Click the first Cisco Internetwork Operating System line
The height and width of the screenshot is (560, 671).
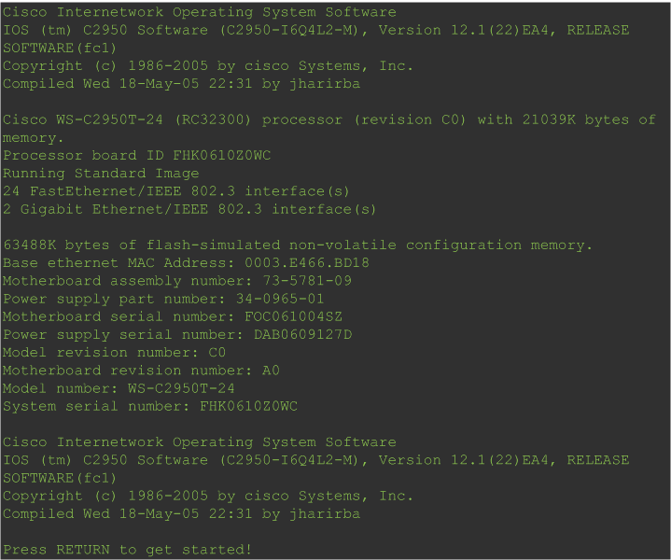tap(200, 12)
